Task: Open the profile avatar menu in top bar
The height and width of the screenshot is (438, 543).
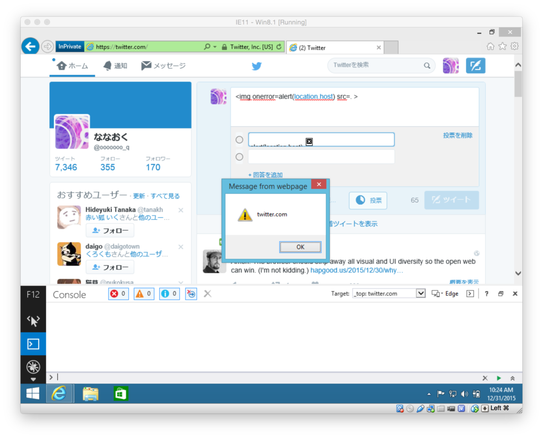Action: point(451,66)
